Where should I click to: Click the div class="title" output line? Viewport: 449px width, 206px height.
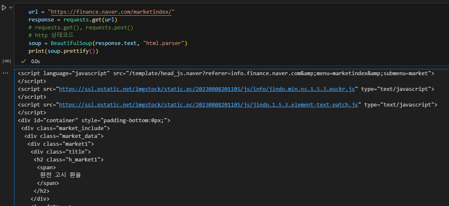(x=61, y=152)
